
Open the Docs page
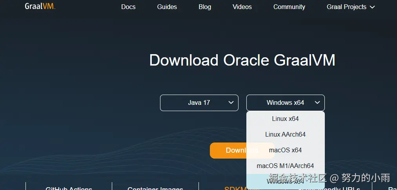click(128, 7)
